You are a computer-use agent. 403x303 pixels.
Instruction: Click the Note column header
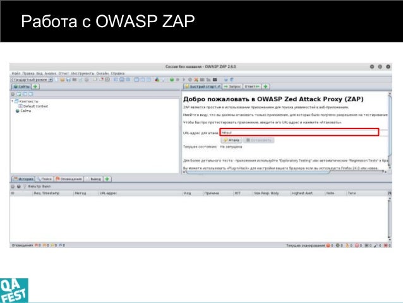tap(336, 193)
